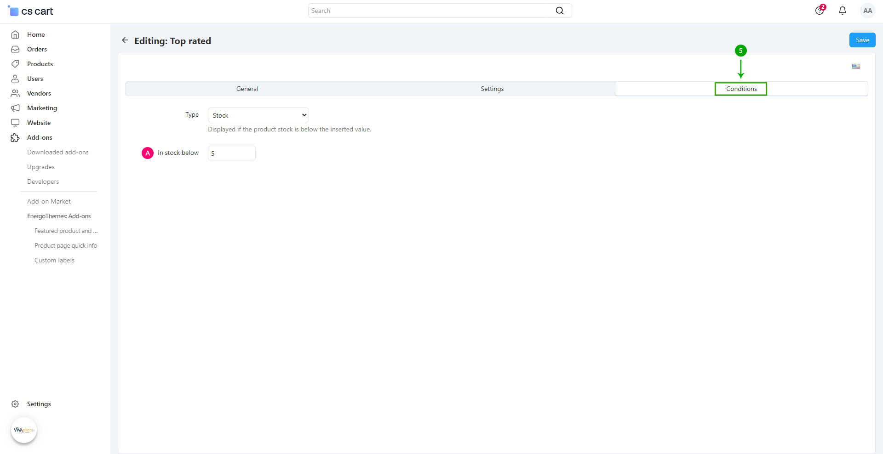Click the Type field label
Screen dimensions: 883x454
[192, 114]
